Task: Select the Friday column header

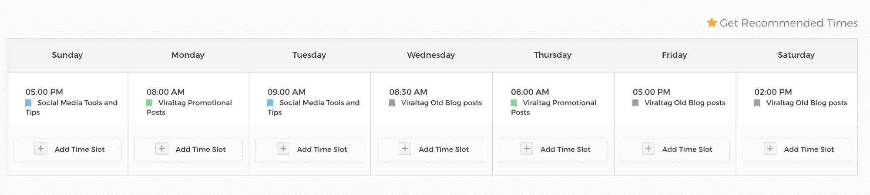Action: (x=675, y=55)
